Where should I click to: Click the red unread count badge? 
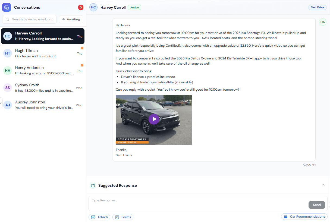(x=81, y=7)
